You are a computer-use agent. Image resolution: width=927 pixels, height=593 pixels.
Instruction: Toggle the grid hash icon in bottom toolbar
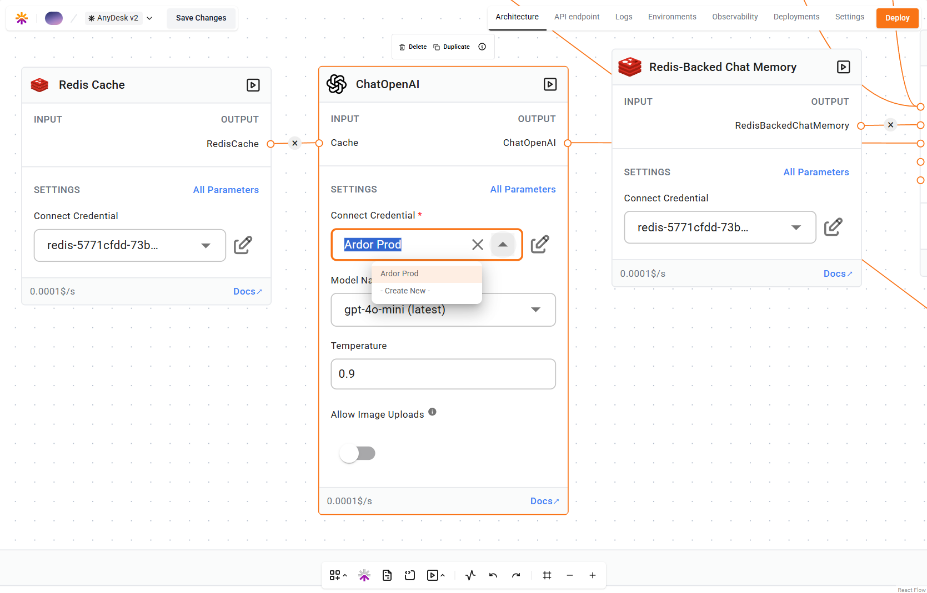coord(547,575)
